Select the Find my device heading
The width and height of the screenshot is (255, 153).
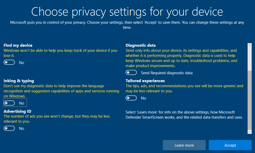tap(18, 45)
